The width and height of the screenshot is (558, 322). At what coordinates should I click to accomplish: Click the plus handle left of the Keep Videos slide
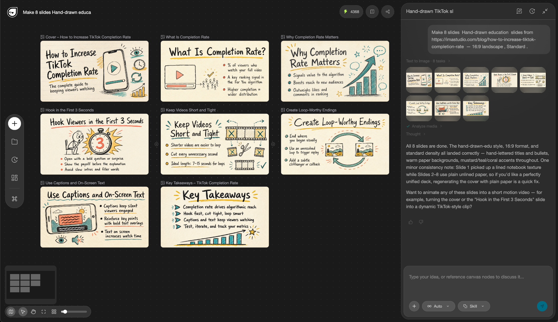[156, 144]
